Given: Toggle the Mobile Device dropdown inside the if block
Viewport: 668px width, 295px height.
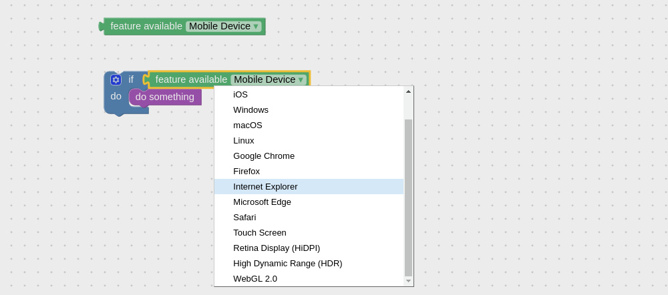Looking at the screenshot, I should [269, 79].
